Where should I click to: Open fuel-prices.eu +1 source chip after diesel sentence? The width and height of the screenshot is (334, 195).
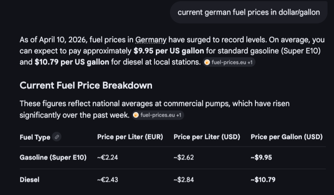(229, 62)
